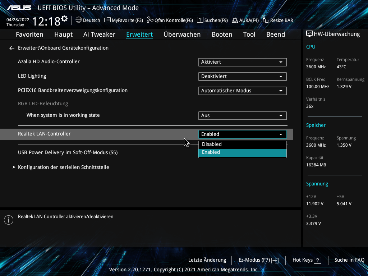
Task: Click the CPU section heading
Action: [311, 47]
